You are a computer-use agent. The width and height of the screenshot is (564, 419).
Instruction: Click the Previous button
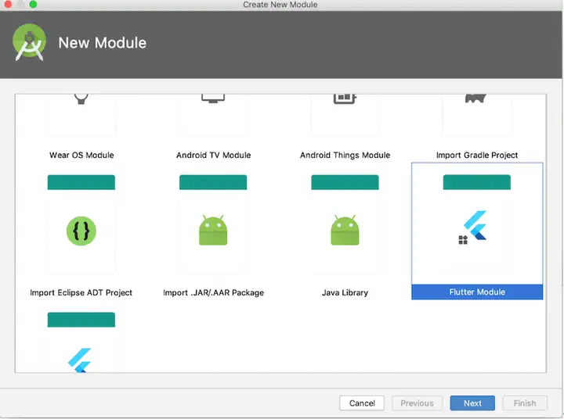tap(417, 403)
